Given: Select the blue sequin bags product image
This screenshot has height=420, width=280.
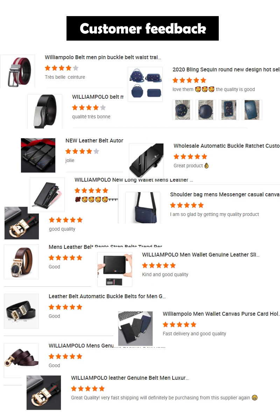Looking at the screenshot, I should (145, 84).
